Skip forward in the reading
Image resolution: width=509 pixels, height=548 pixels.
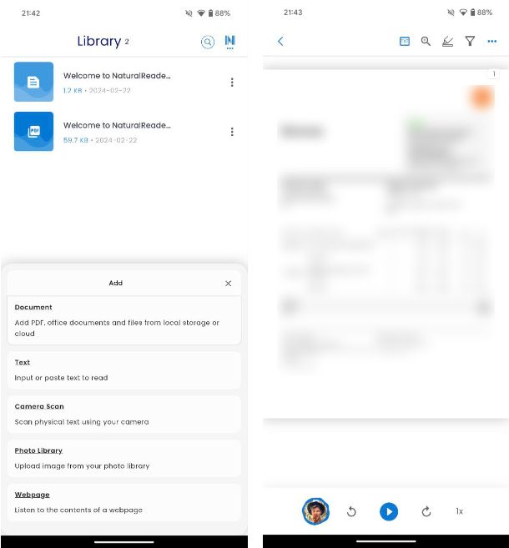(x=426, y=511)
